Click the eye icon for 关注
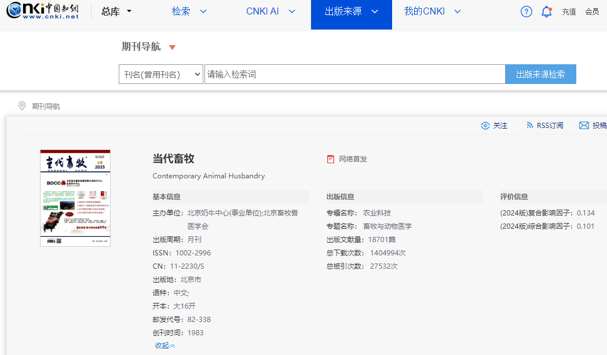Image resolution: width=607 pixels, height=355 pixels. point(485,126)
